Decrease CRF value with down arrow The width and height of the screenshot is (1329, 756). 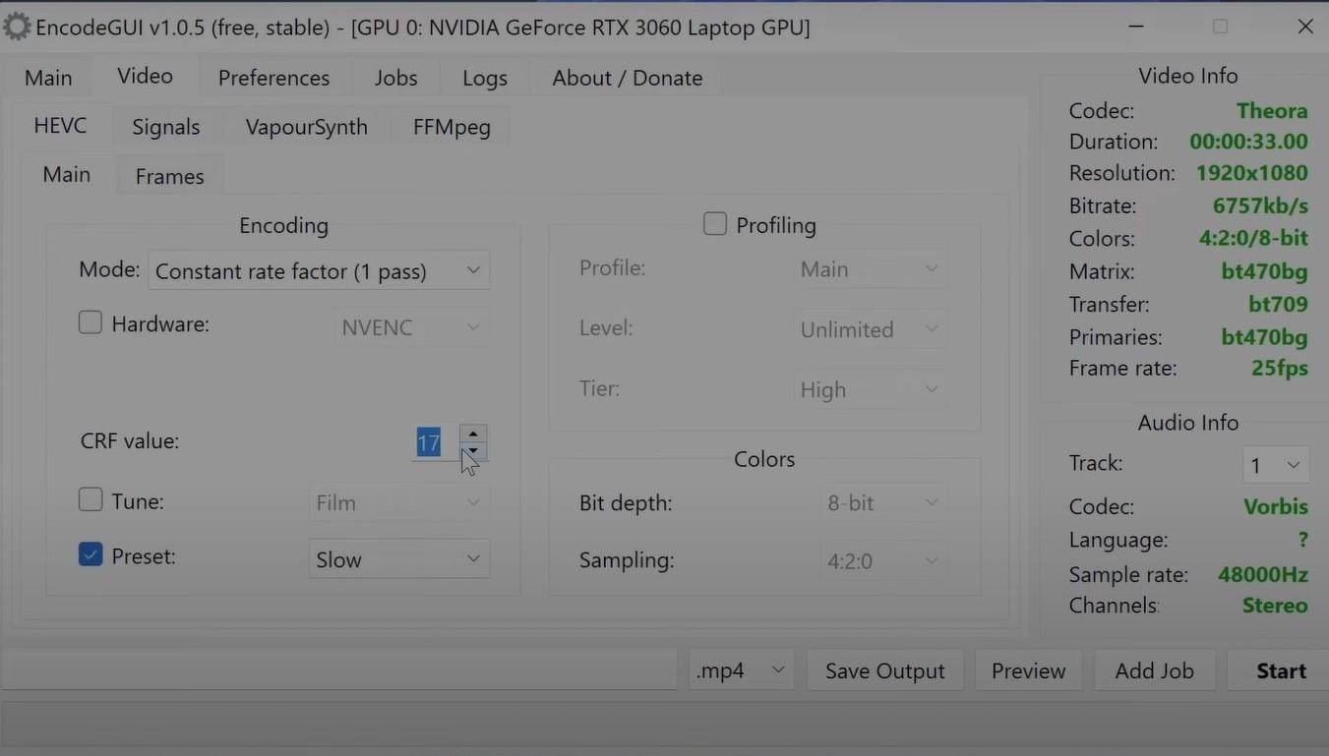[473, 452]
